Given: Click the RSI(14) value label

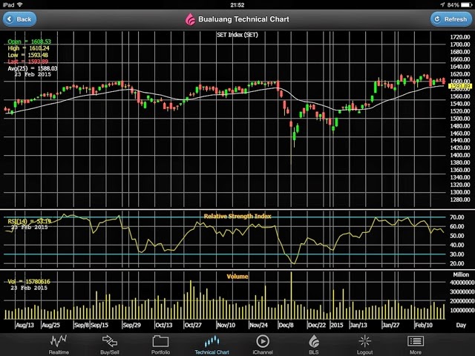Looking at the screenshot, I should [x=30, y=221].
